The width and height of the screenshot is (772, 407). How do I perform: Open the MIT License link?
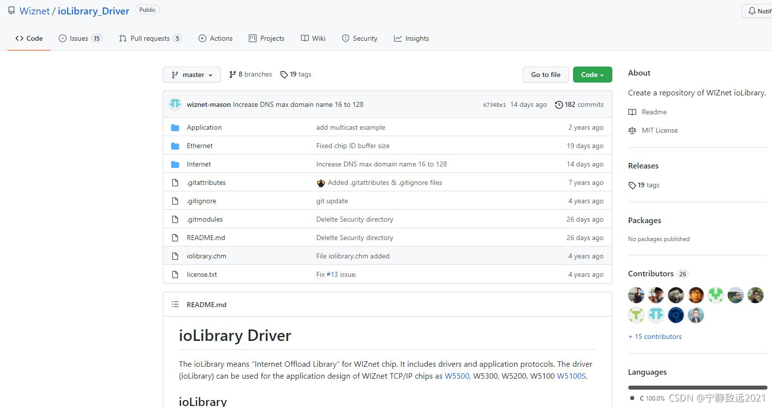(x=653, y=130)
